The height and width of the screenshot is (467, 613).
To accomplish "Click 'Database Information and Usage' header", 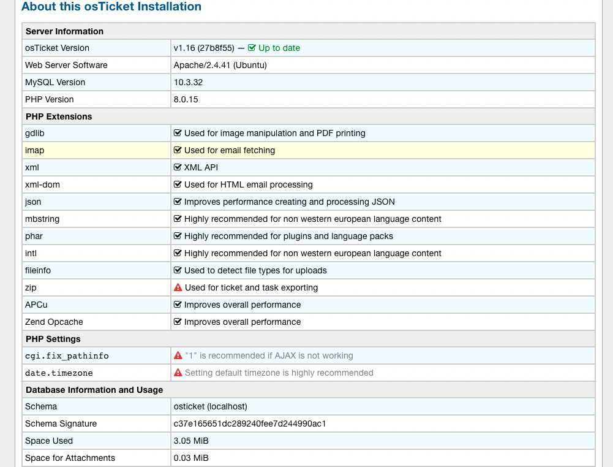I will coord(94,390).
